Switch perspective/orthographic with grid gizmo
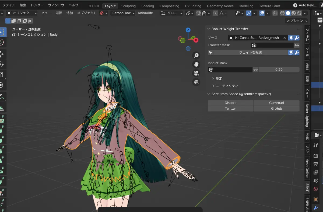 coord(196,82)
